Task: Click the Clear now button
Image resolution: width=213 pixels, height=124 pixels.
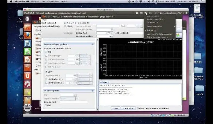Action: pos(128,108)
